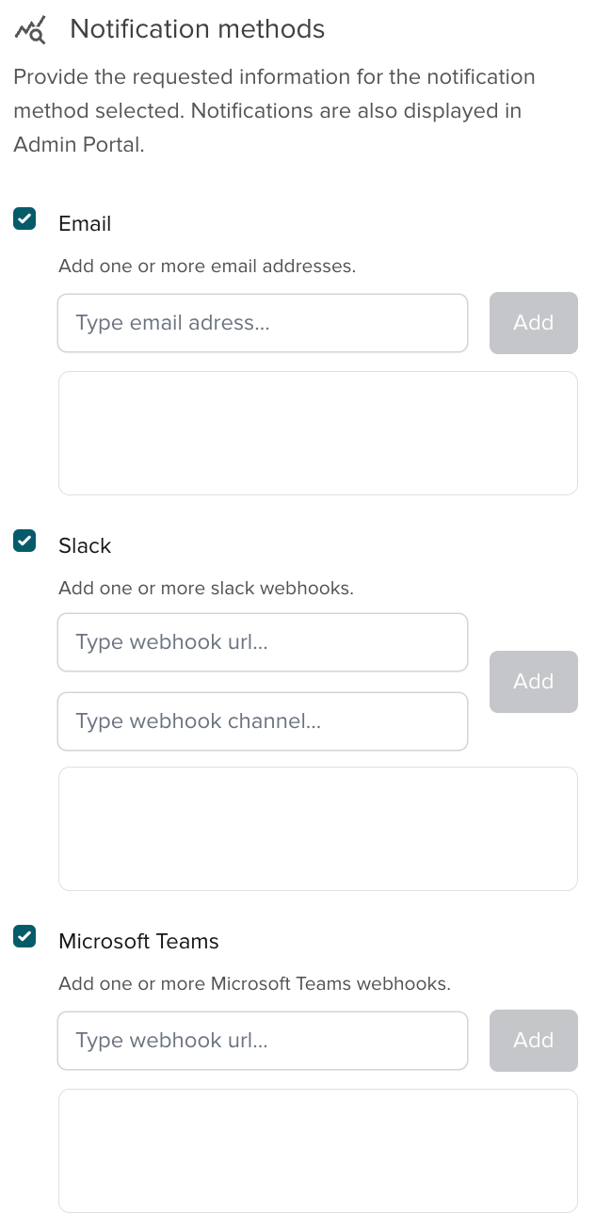Click the empty Slack webhooks list area
Image resolution: width=595 pixels, height=1230 pixels.
(x=317, y=828)
